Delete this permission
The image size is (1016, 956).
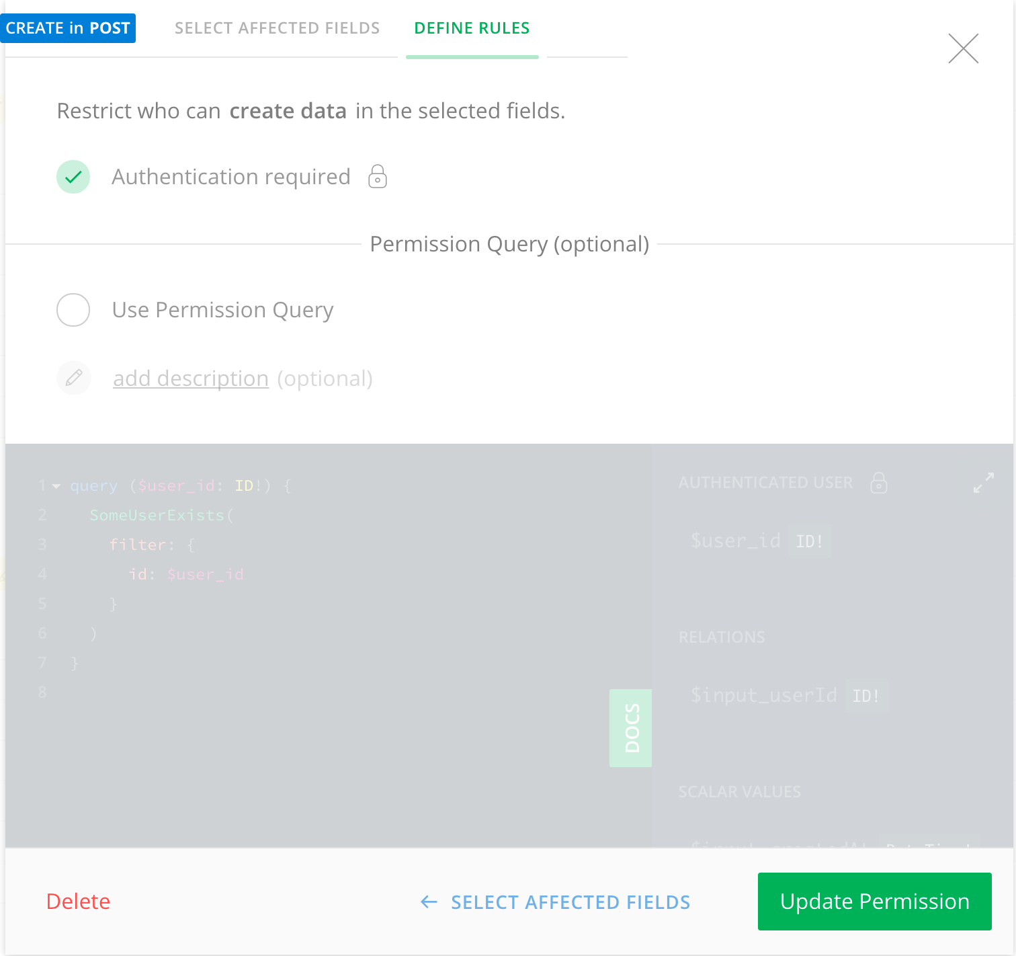pyautogui.click(x=78, y=902)
